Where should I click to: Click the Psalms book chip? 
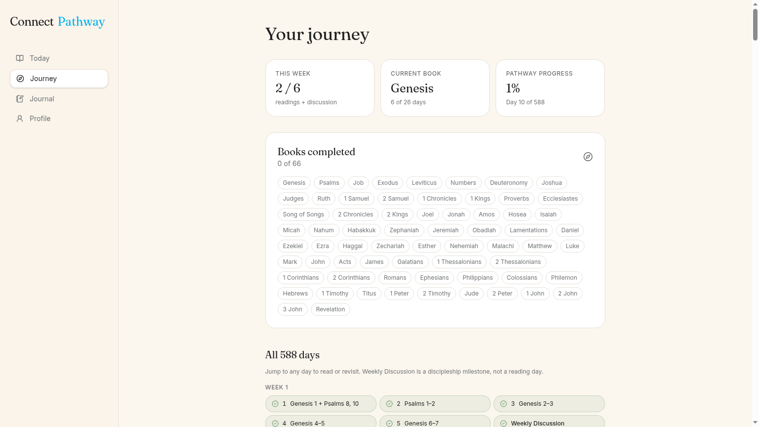329,183
